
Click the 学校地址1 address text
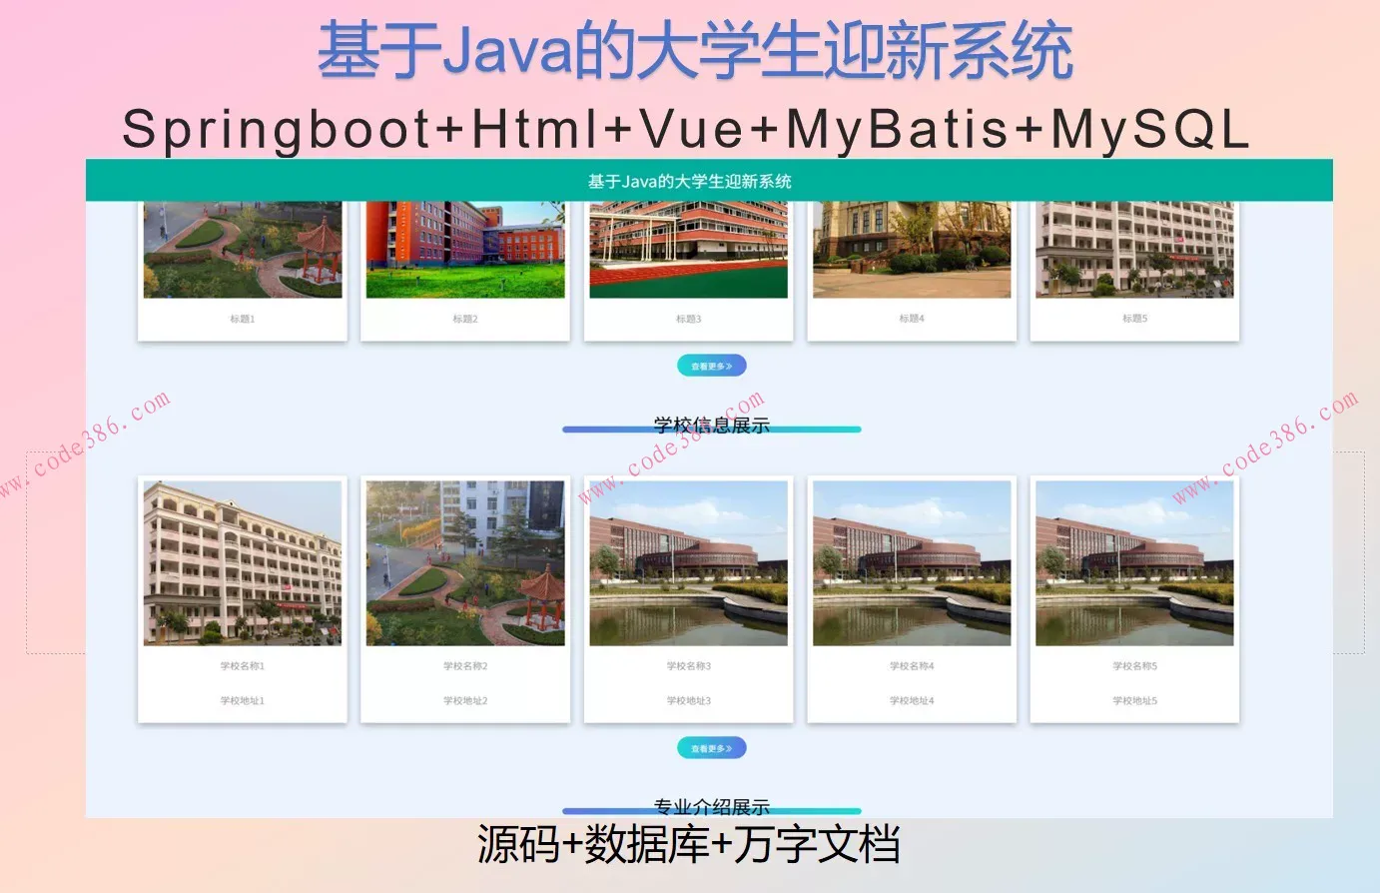point(243,701)
